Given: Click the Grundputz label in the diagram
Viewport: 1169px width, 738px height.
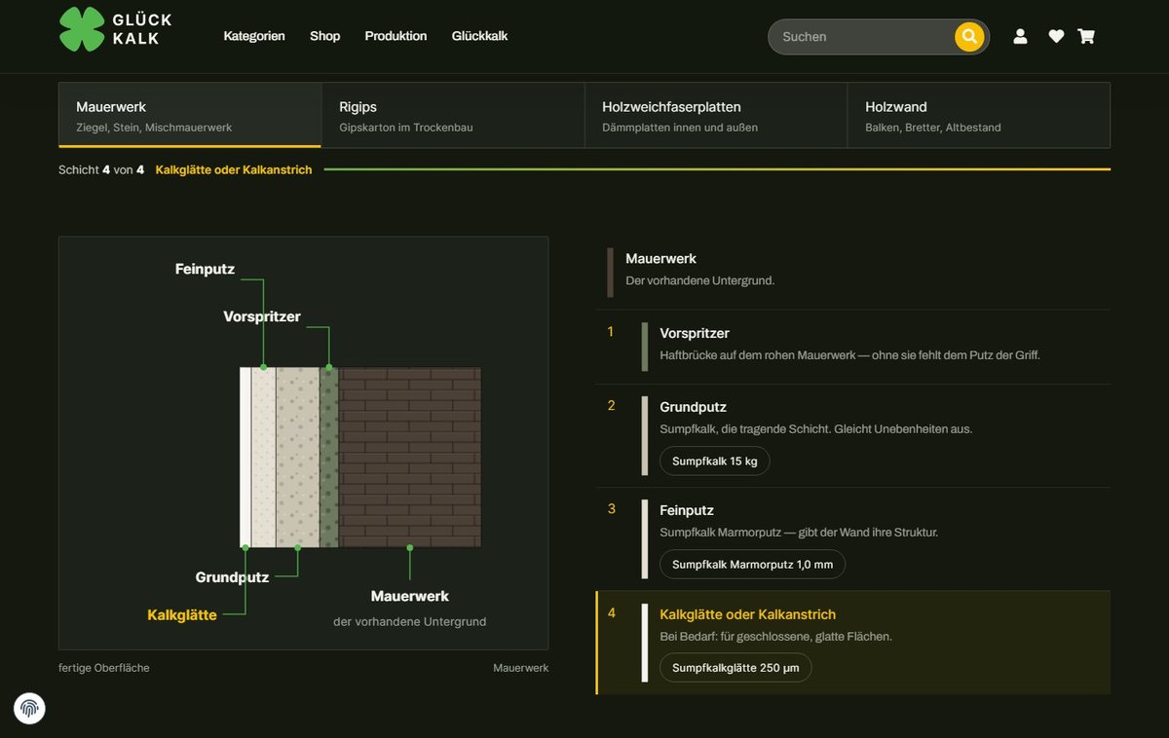Looking at the screenshot, I should (x=232, y=577).
